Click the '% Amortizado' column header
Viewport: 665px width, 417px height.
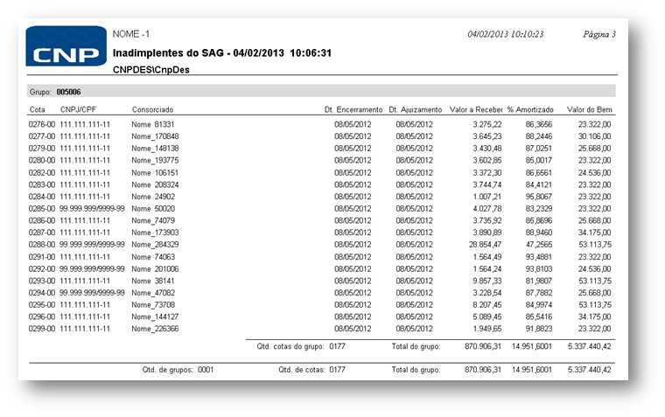(x=530, y=110)
